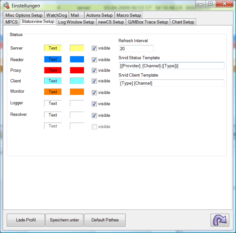This screenshot has height=233, width=236.
Task: Click the Lade Profil button
Action: pyautogui.click(x=26, y=220)
